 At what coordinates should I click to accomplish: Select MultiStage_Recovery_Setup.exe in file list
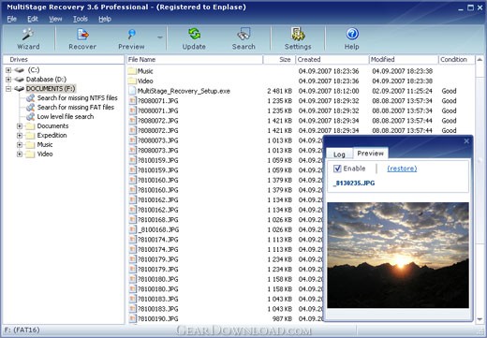click(184, 91)
